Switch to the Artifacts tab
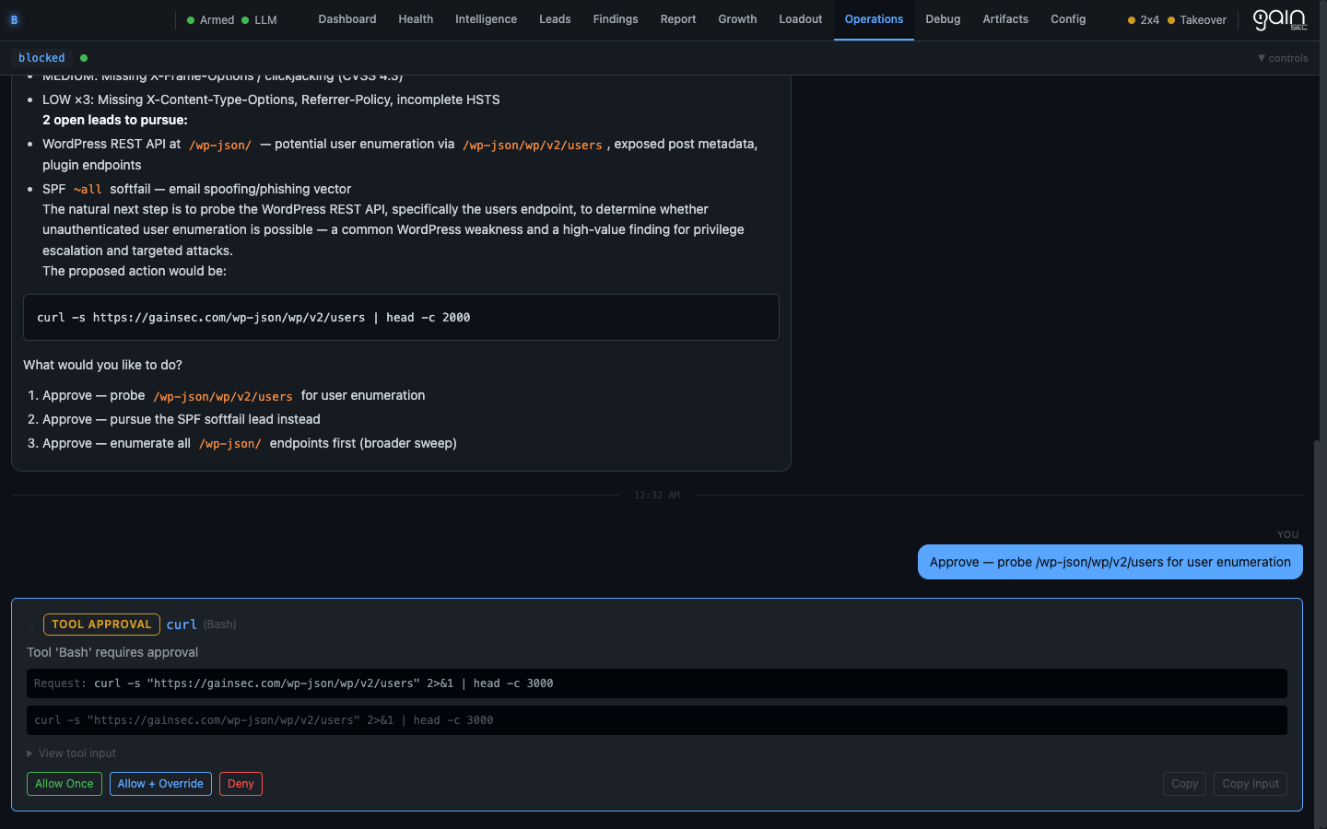The width and height of the screenshot is (1327, 829). coord(1005,19)
